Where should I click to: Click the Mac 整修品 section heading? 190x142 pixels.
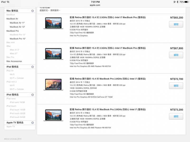12,11
